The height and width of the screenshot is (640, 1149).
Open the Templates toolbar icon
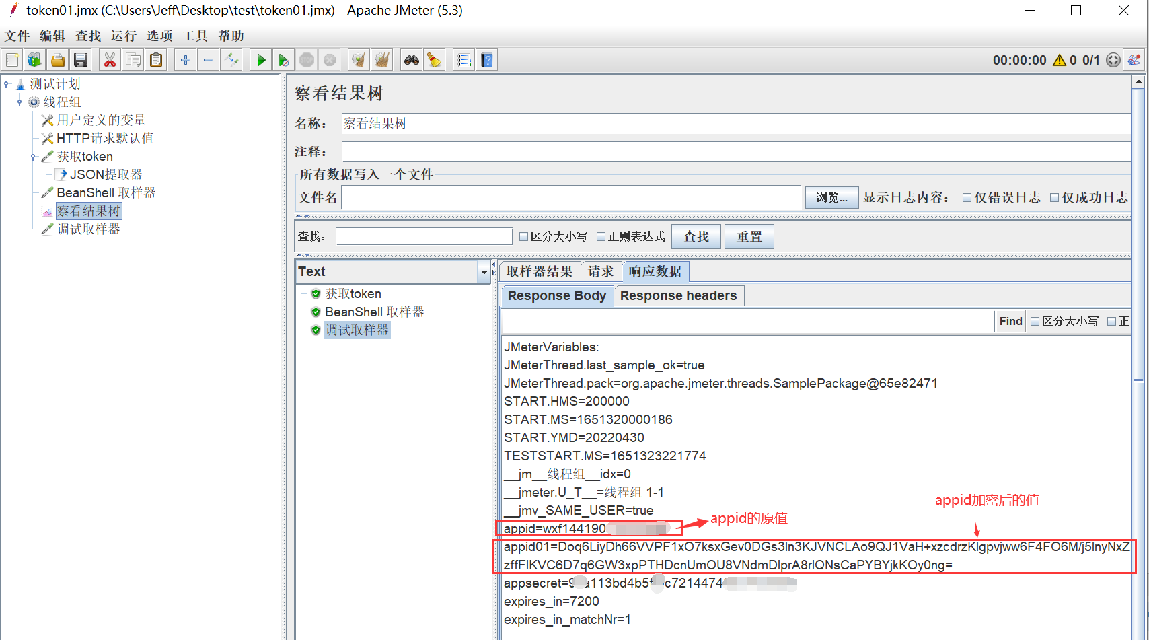tap(35, 61)
